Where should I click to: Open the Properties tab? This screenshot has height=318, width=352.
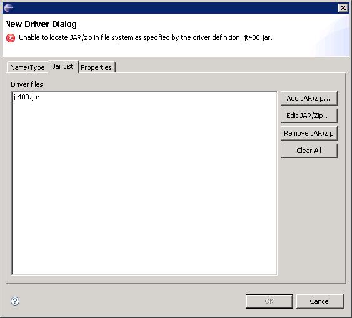pyautogui.click(x=96, y=67)
